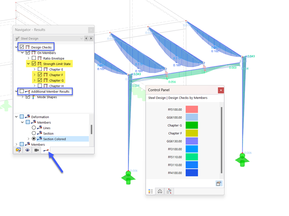Open Control Panel color legend tab

[151, 191]
